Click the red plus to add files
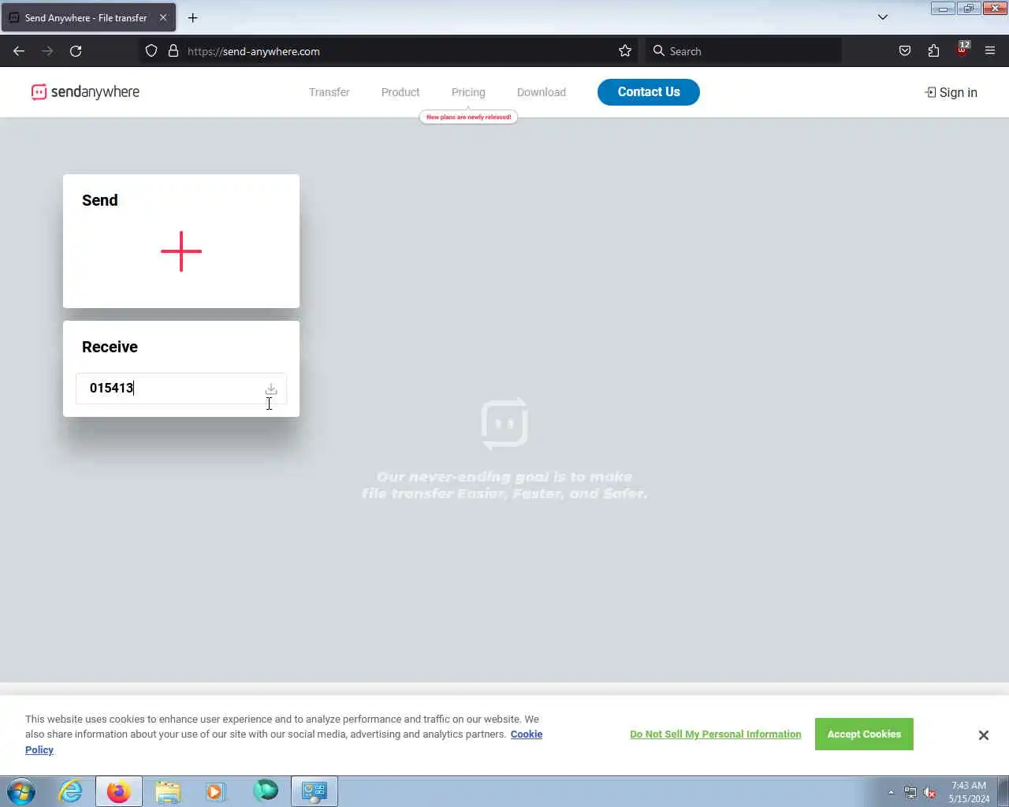 pos(181,251)
